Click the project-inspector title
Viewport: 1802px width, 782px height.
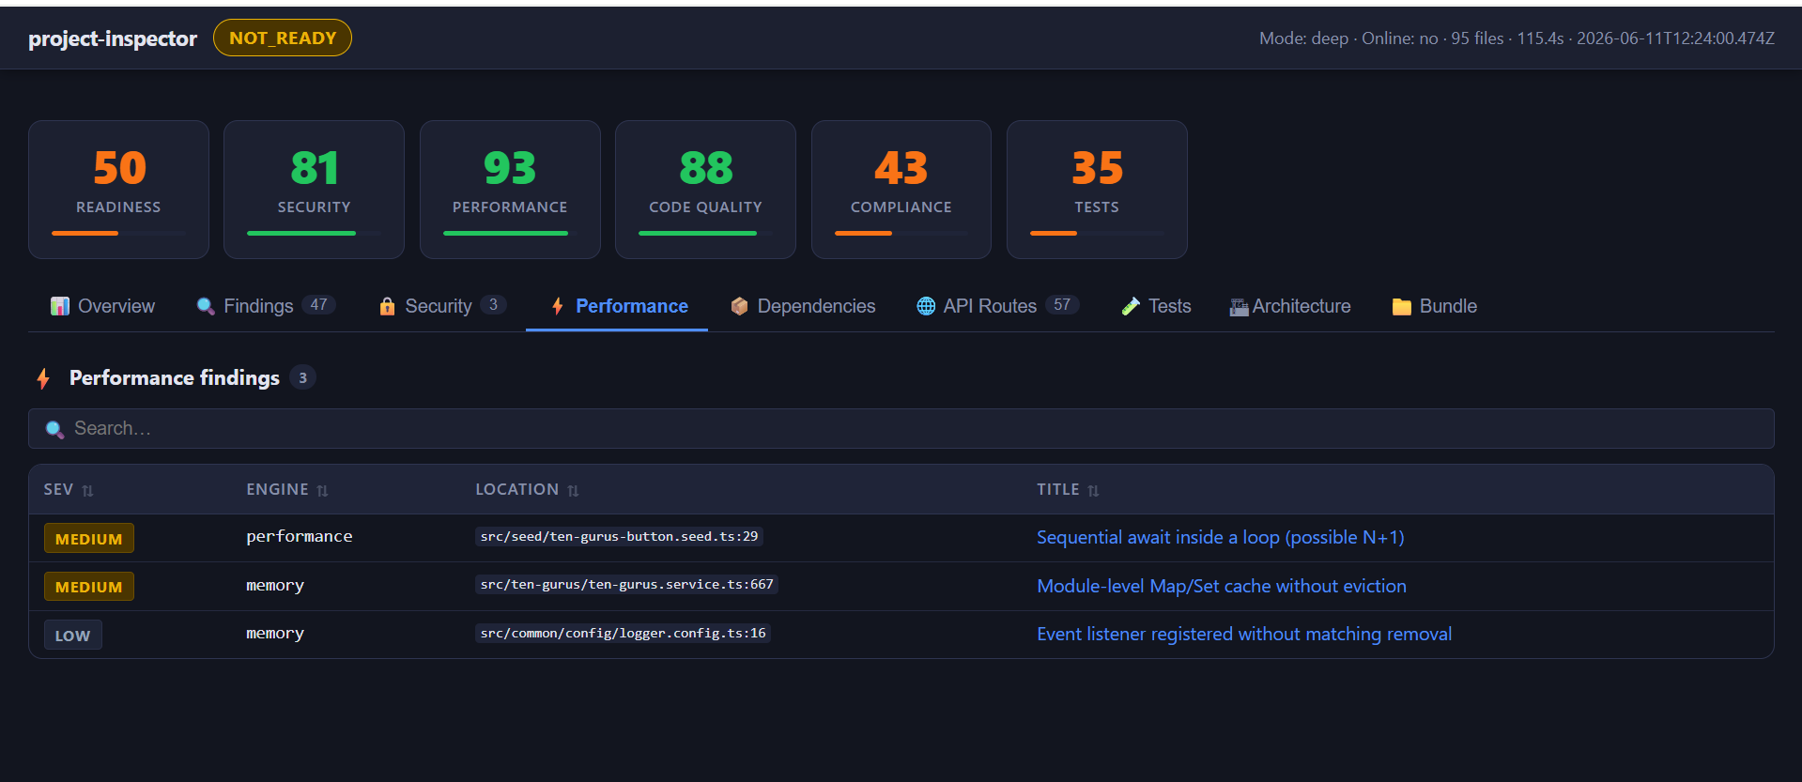coord(113,38)
